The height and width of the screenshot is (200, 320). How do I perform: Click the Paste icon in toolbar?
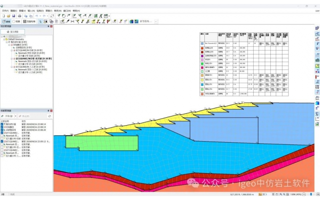click(x=31, y=16)
